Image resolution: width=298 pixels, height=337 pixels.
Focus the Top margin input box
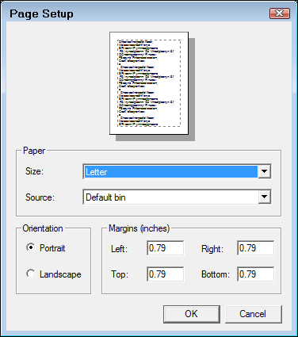pyautogui.click(x=166, y=274)
